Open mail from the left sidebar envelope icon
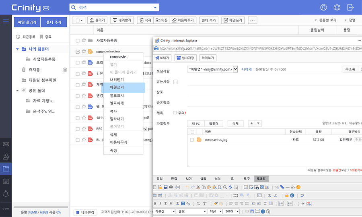The width and height of the screenshot is (362, 217). [x=6, y=145]
